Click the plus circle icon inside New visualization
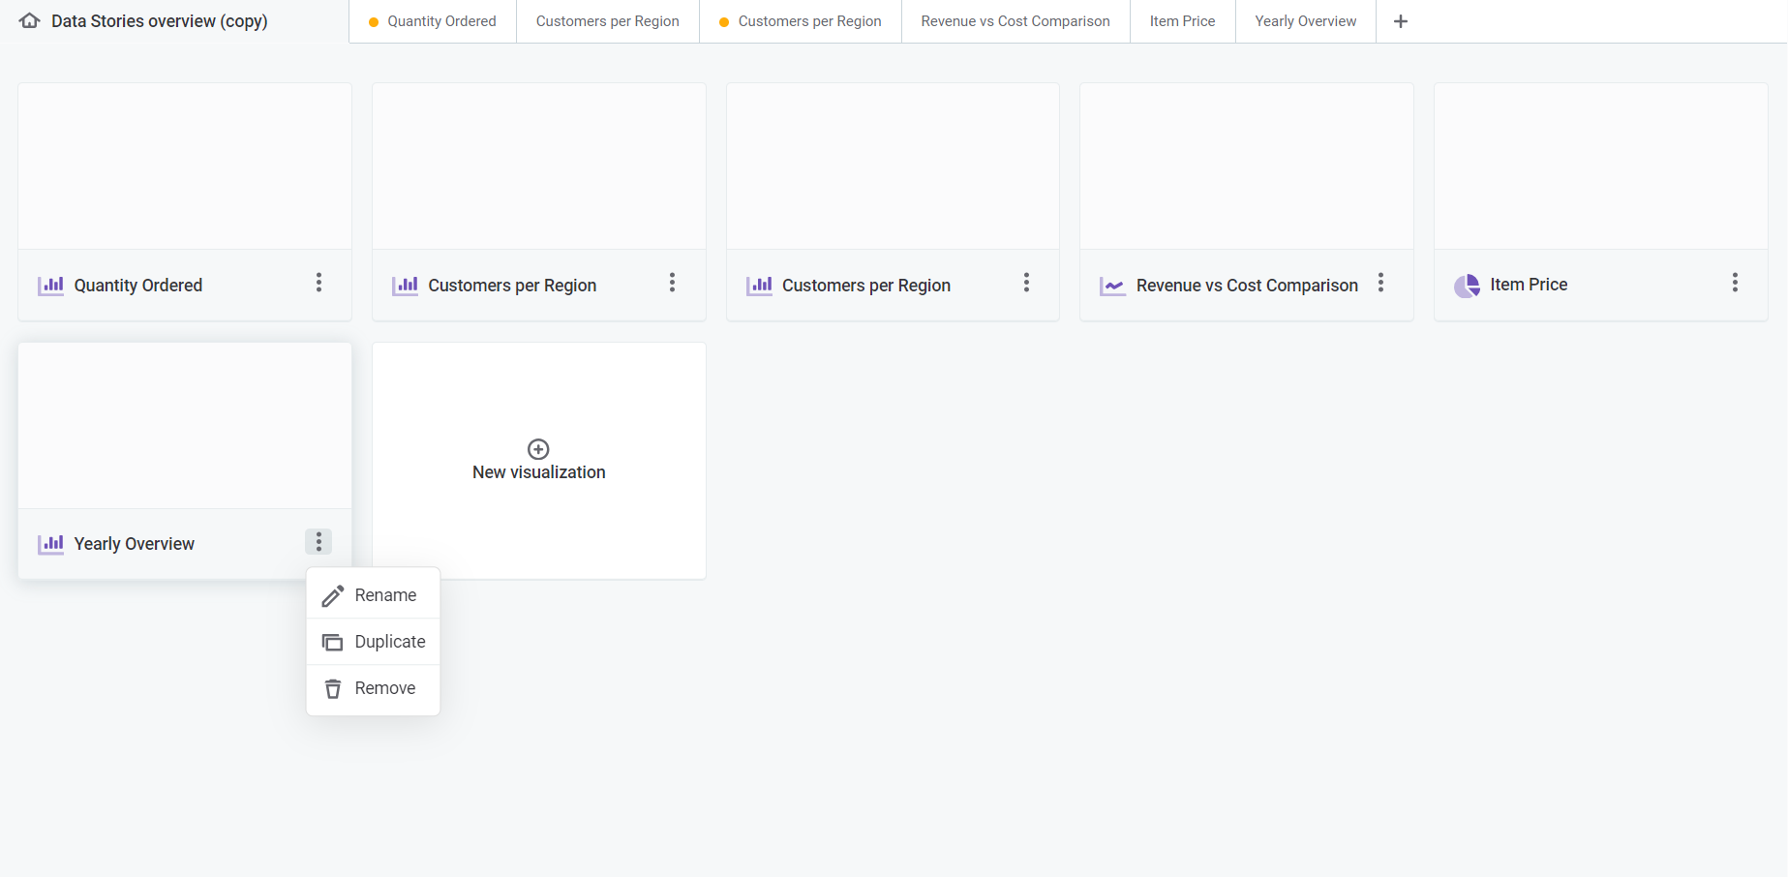This screenshot has height=877, width=1788. [x=538, y=449]
